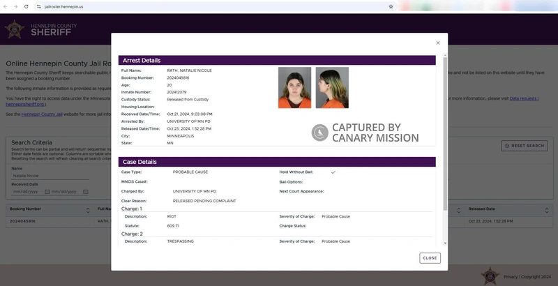Sort by Booking Number column arrows
This screenshot has width=558, height=286.
[x=88, y=211]
